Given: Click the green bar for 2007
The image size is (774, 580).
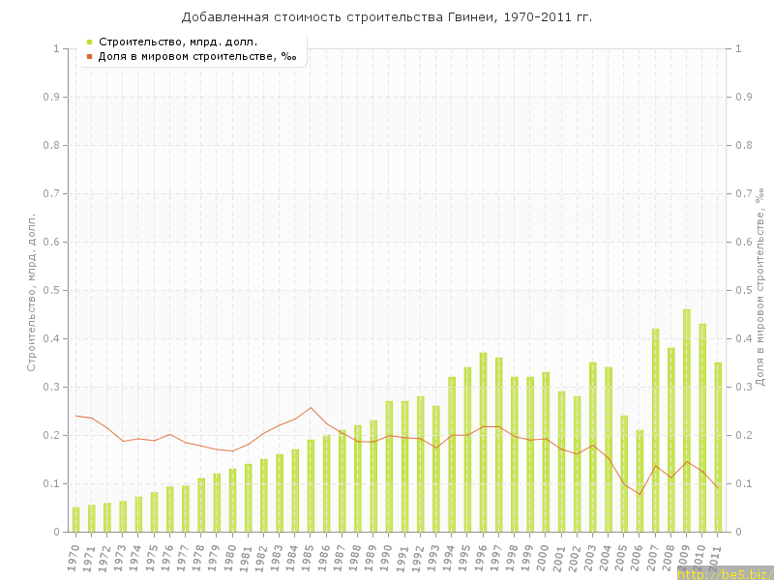Looking at the screenshot, I should (655, 430).
